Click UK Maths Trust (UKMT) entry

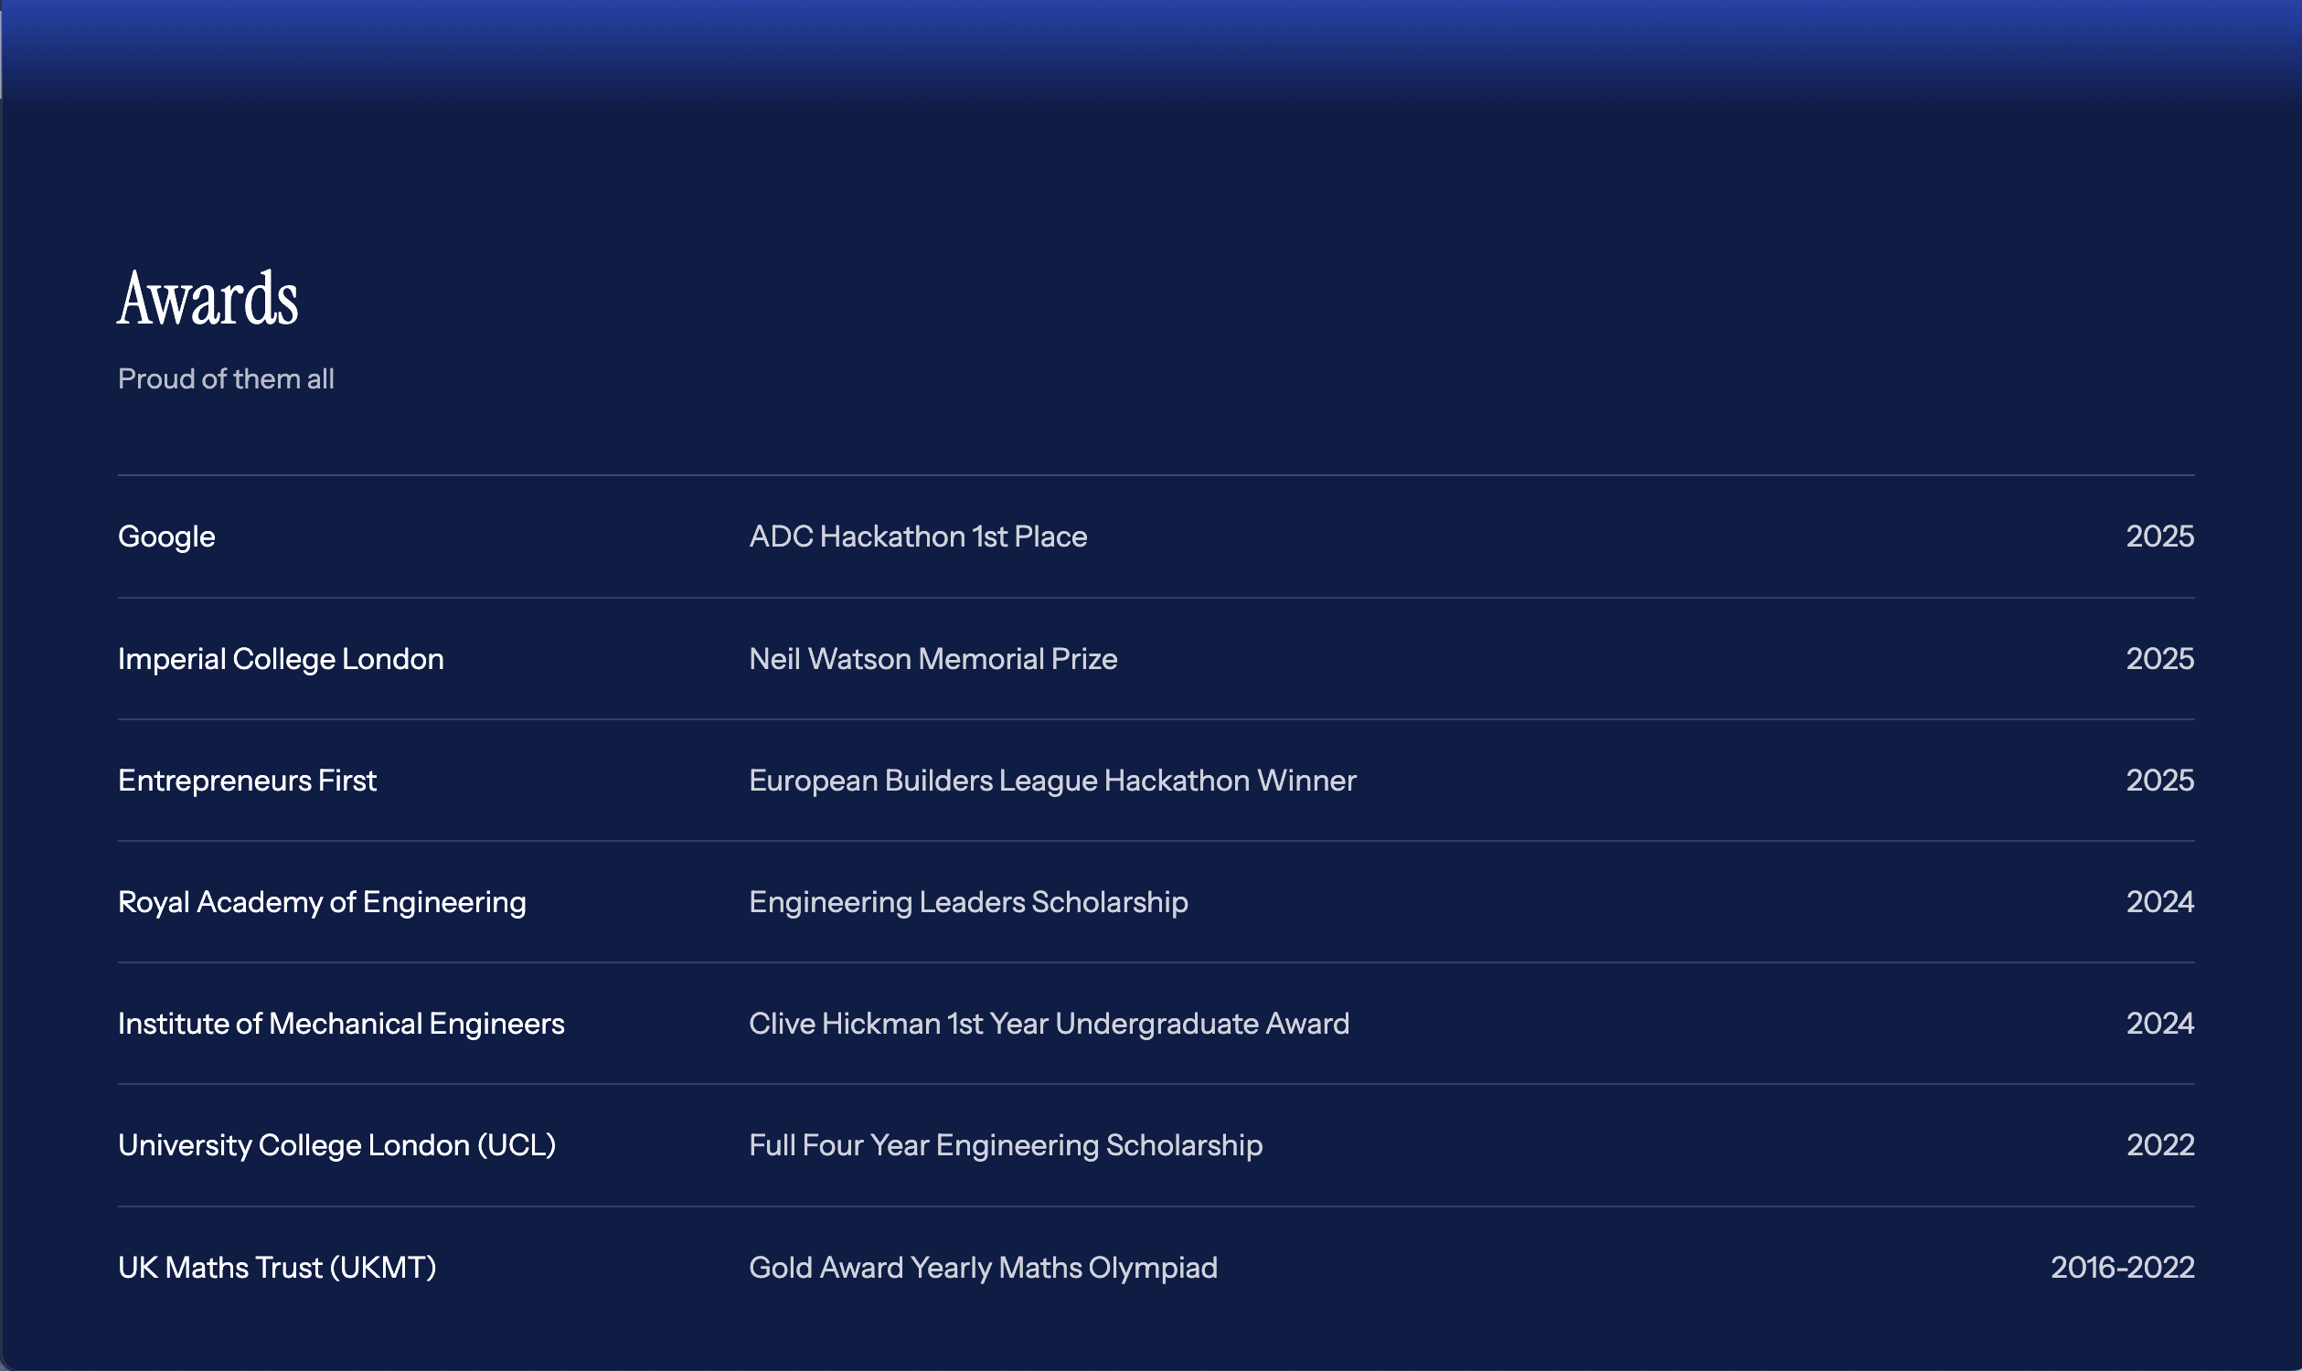coord(277,1268)
